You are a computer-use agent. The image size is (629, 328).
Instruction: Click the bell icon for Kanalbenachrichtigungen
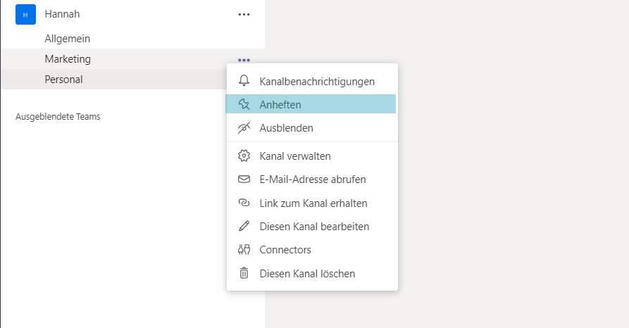tap(244, 81)
